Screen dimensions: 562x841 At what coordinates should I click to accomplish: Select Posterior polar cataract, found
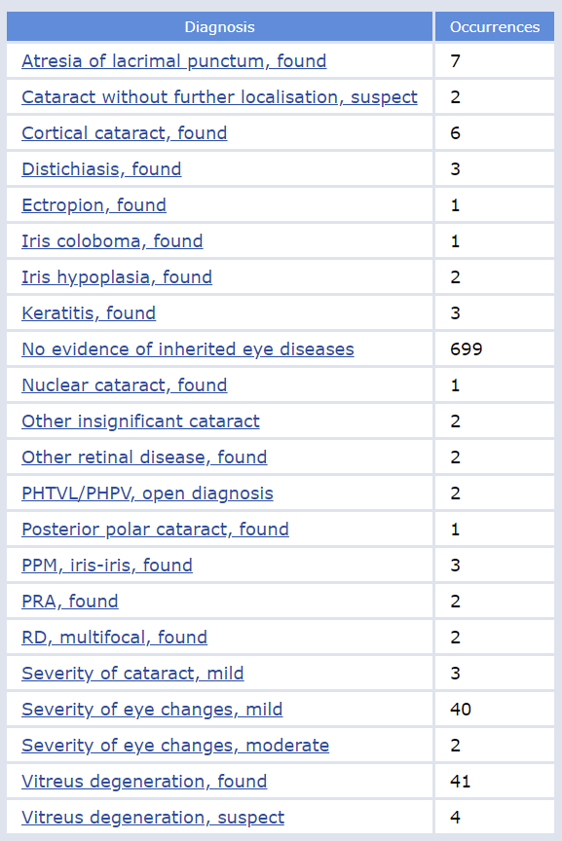coord(155,530)
